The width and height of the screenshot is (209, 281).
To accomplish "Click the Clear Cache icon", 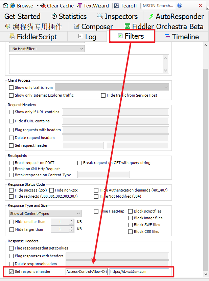I will [43, 5].
